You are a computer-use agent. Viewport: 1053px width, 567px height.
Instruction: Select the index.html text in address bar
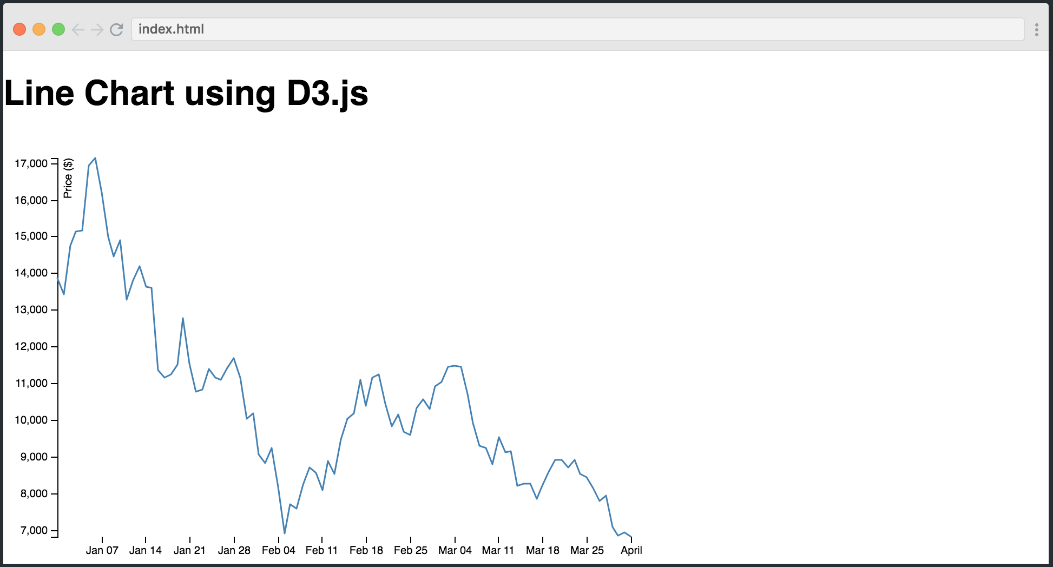coord(171,29)
